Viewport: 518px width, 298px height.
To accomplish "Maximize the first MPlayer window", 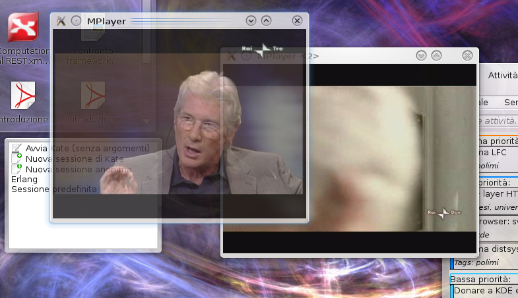I will click(x=267, y=20).
